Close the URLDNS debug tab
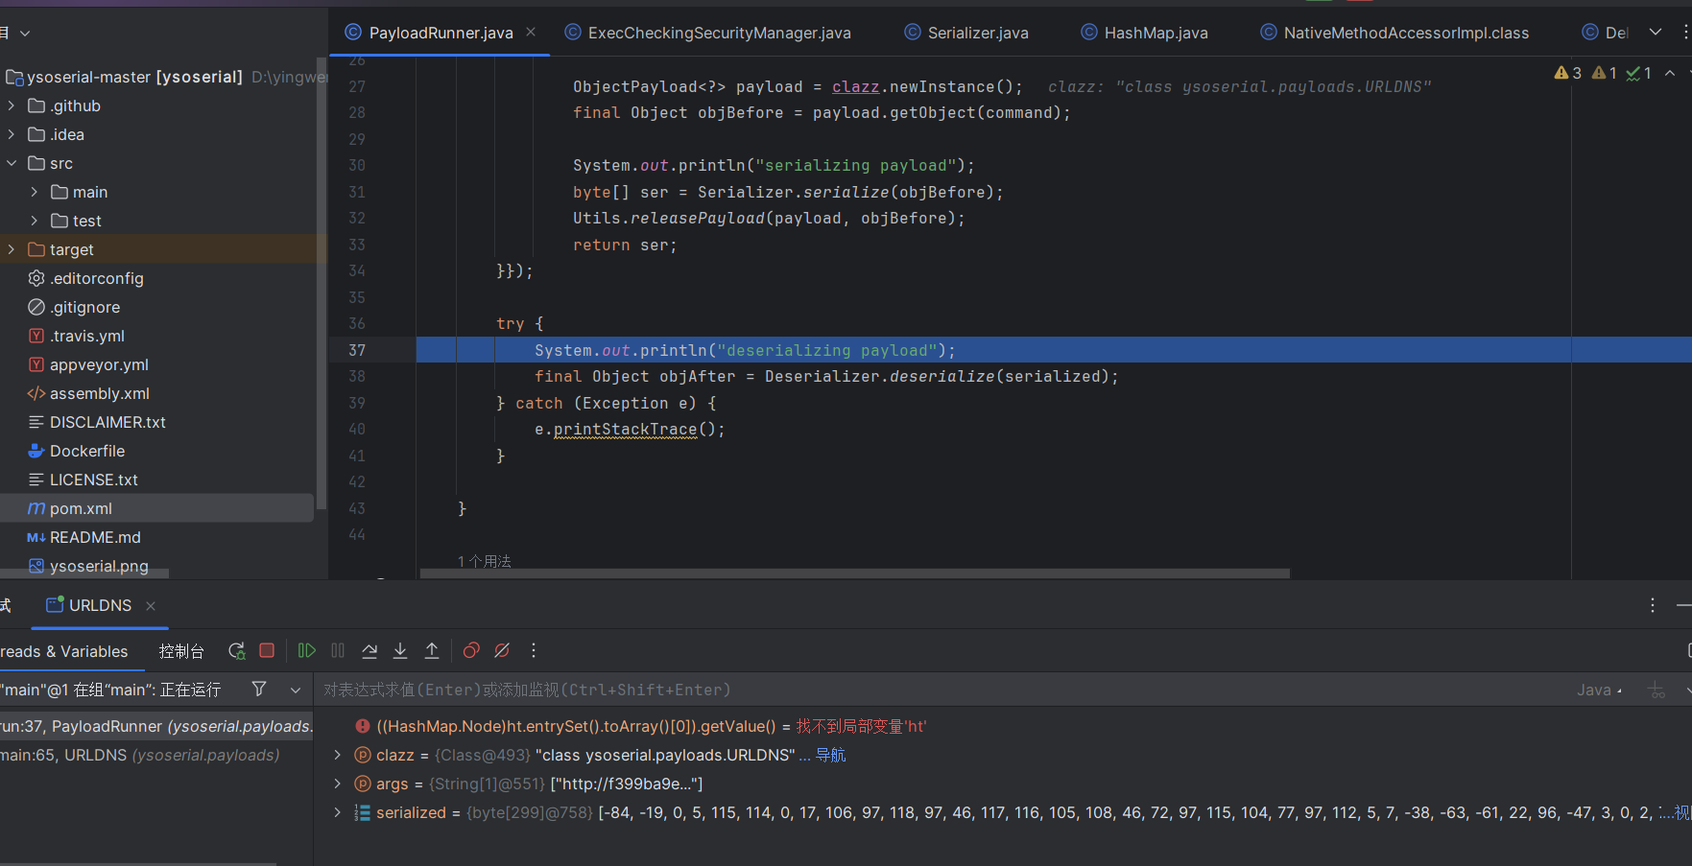This screenshot has height=866, width=1692. coord(151,606)
